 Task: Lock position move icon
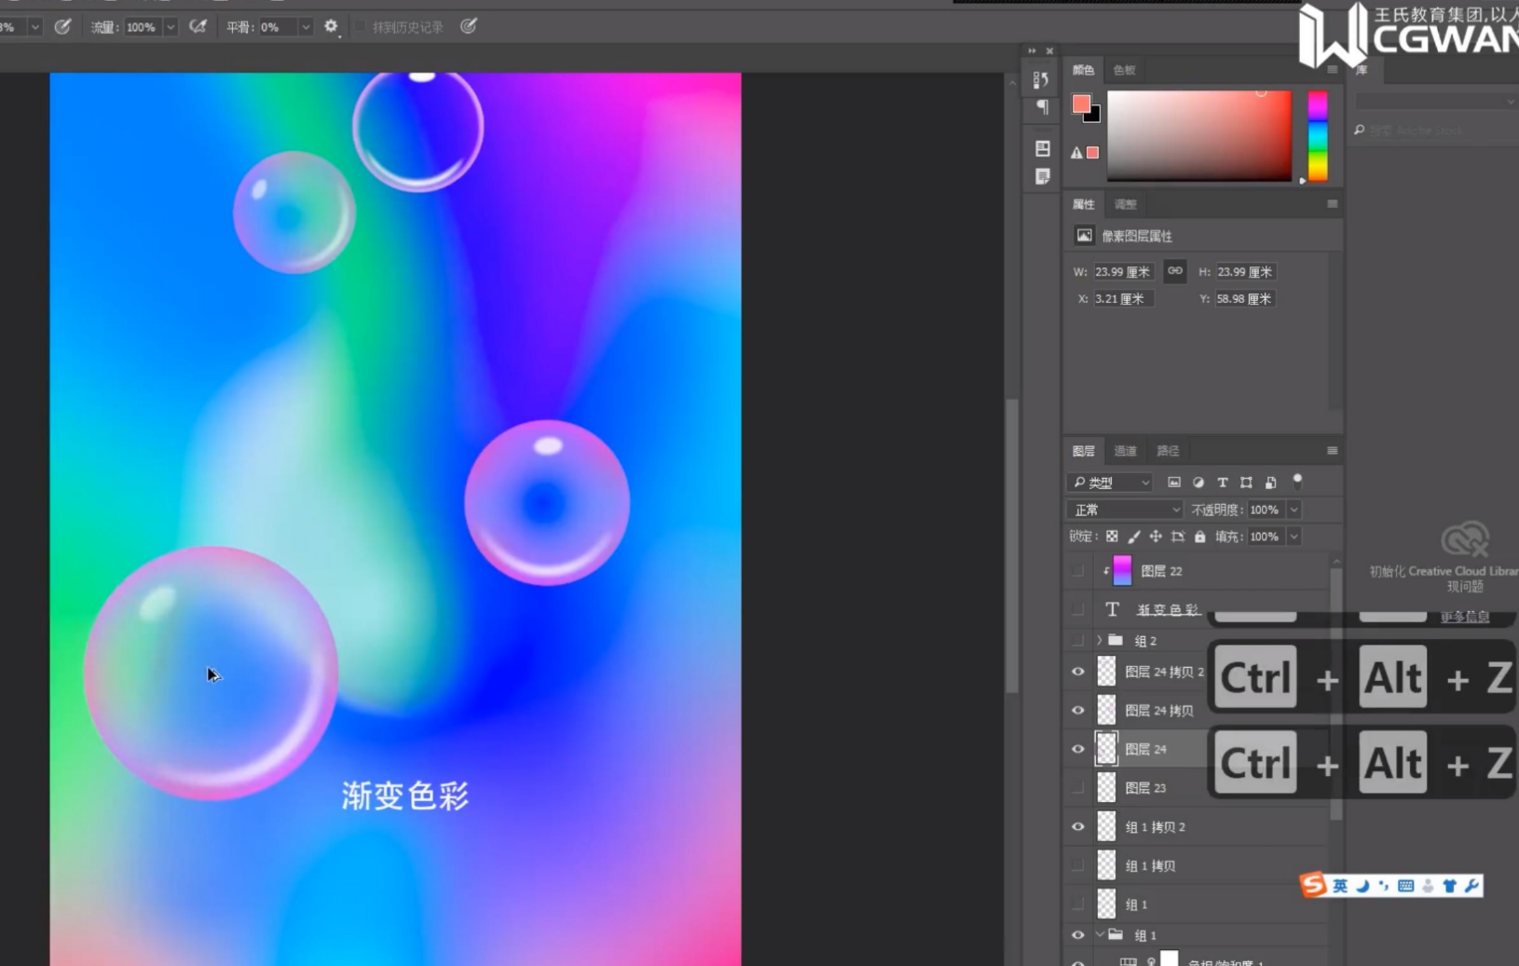[x=1156, y=537]
